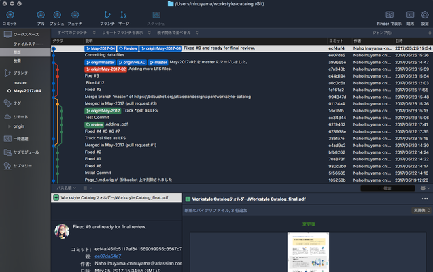The width and height of the screenshot is (433, 272).
Task: Open the Jump to (ジャンプ先) dropdown
Action: [x=402, y=33]
